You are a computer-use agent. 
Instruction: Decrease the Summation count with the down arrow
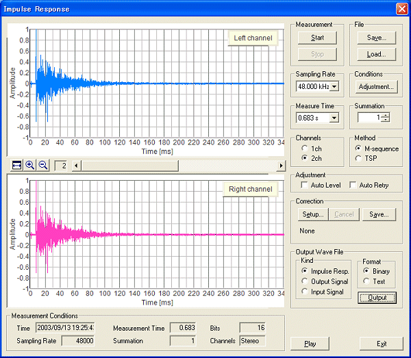click(x=385, y=120)
